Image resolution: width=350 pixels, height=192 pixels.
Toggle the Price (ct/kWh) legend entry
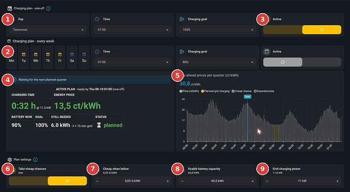[x=189, y=91]
